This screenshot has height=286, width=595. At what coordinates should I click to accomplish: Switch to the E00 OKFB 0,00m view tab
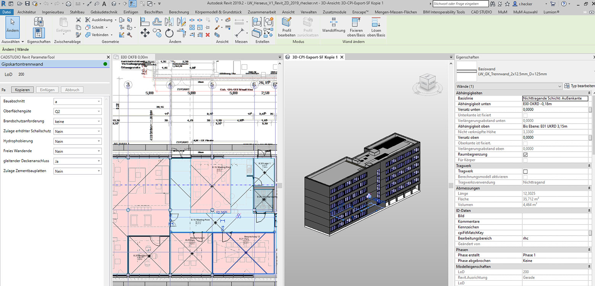click(x=134, y=57)
